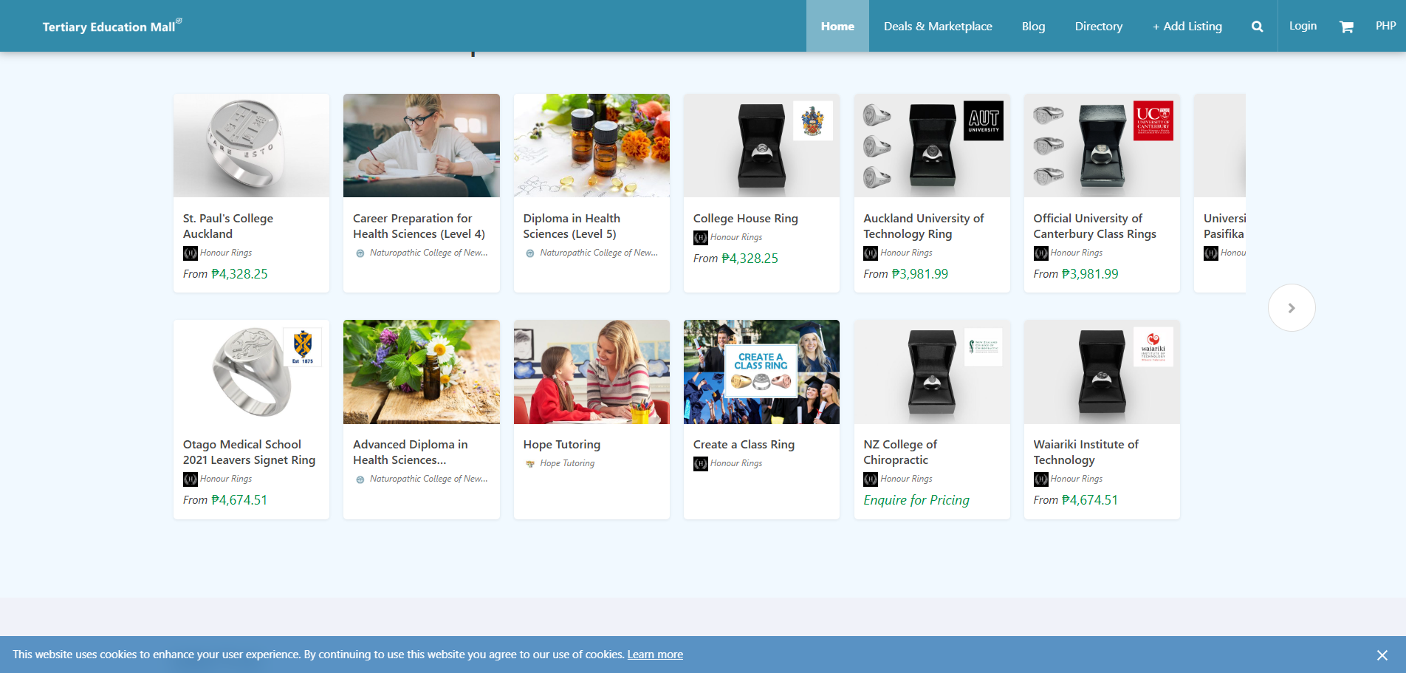
Task: Open Advanced Diploma in Health Sciences title
Action: point(411,452)
